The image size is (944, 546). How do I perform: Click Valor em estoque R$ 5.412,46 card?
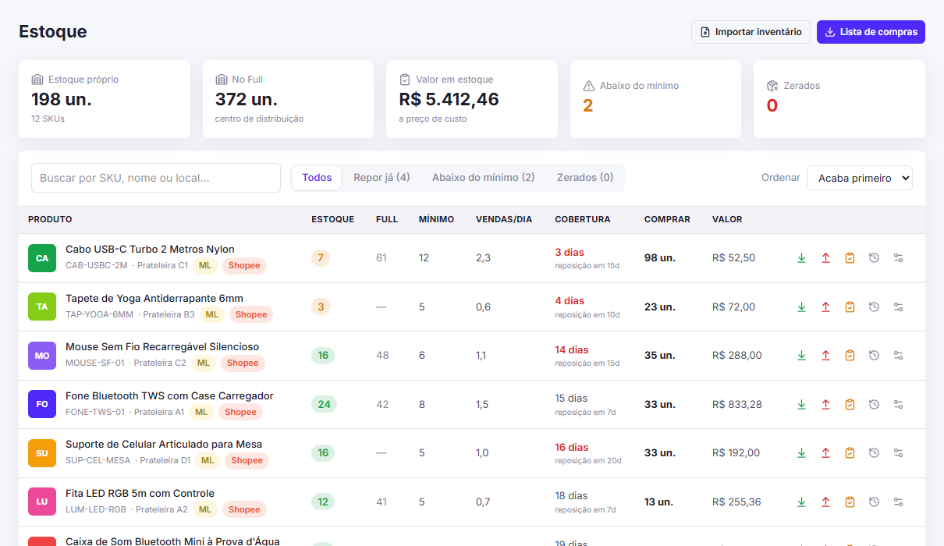coord(472,99)
